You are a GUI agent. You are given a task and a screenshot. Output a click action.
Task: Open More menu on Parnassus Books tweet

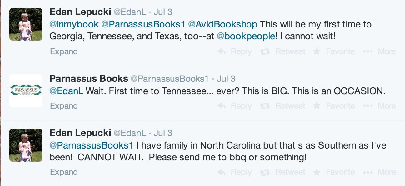click(368, 106)
